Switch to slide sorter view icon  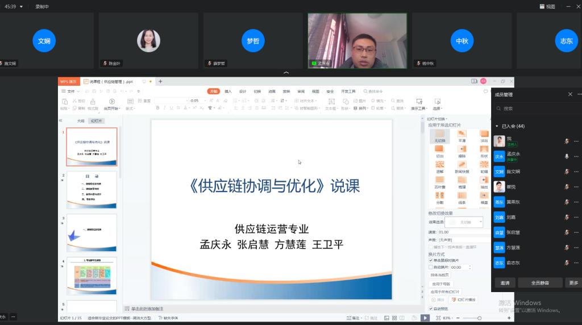[x=394, y=318]
